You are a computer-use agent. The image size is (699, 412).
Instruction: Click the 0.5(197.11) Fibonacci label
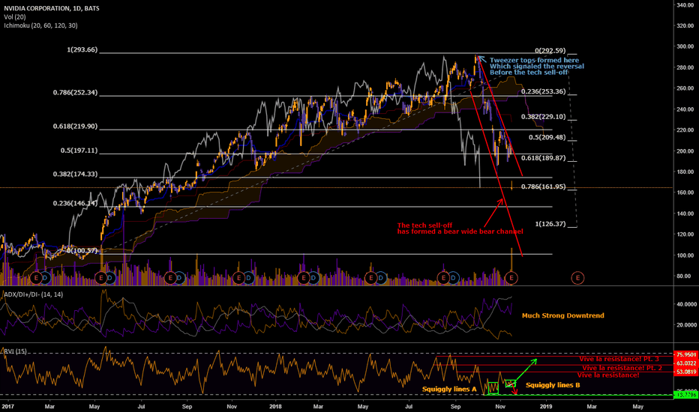79,151
